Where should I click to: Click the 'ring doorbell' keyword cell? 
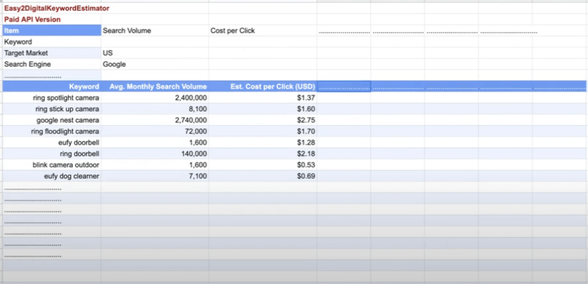point(52,154)
